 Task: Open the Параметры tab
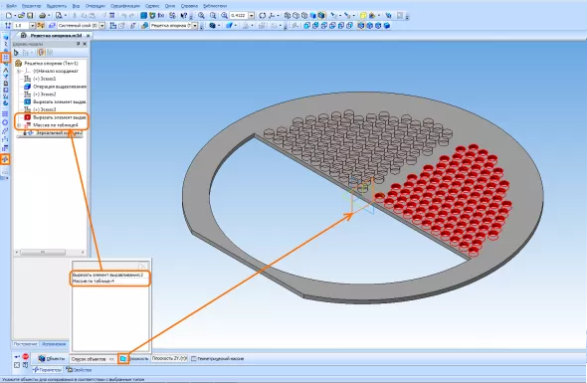tap(47, 370)
